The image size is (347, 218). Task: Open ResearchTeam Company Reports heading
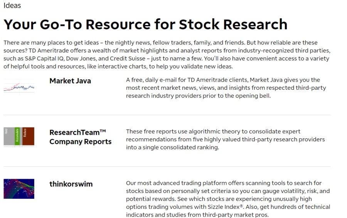(x=80, y=137)
